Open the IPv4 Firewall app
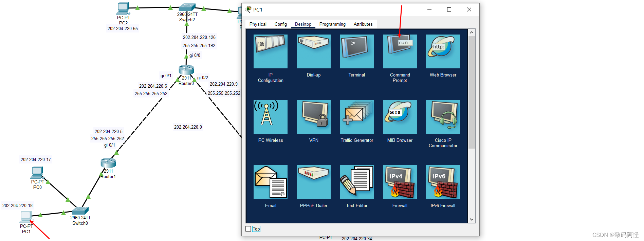 coord(400,182)
